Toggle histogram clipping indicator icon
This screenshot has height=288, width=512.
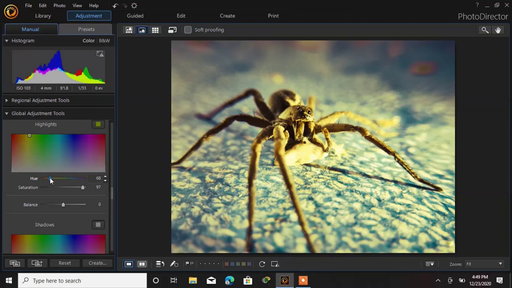[x=100, y=54]
